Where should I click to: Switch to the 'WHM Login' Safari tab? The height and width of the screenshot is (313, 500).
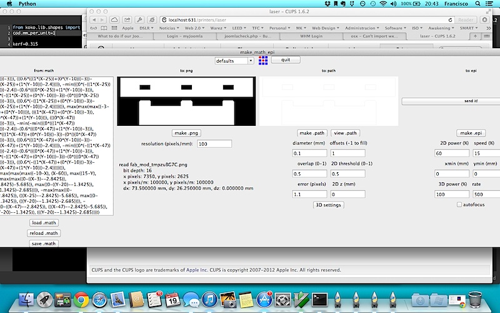click(311, 36)
